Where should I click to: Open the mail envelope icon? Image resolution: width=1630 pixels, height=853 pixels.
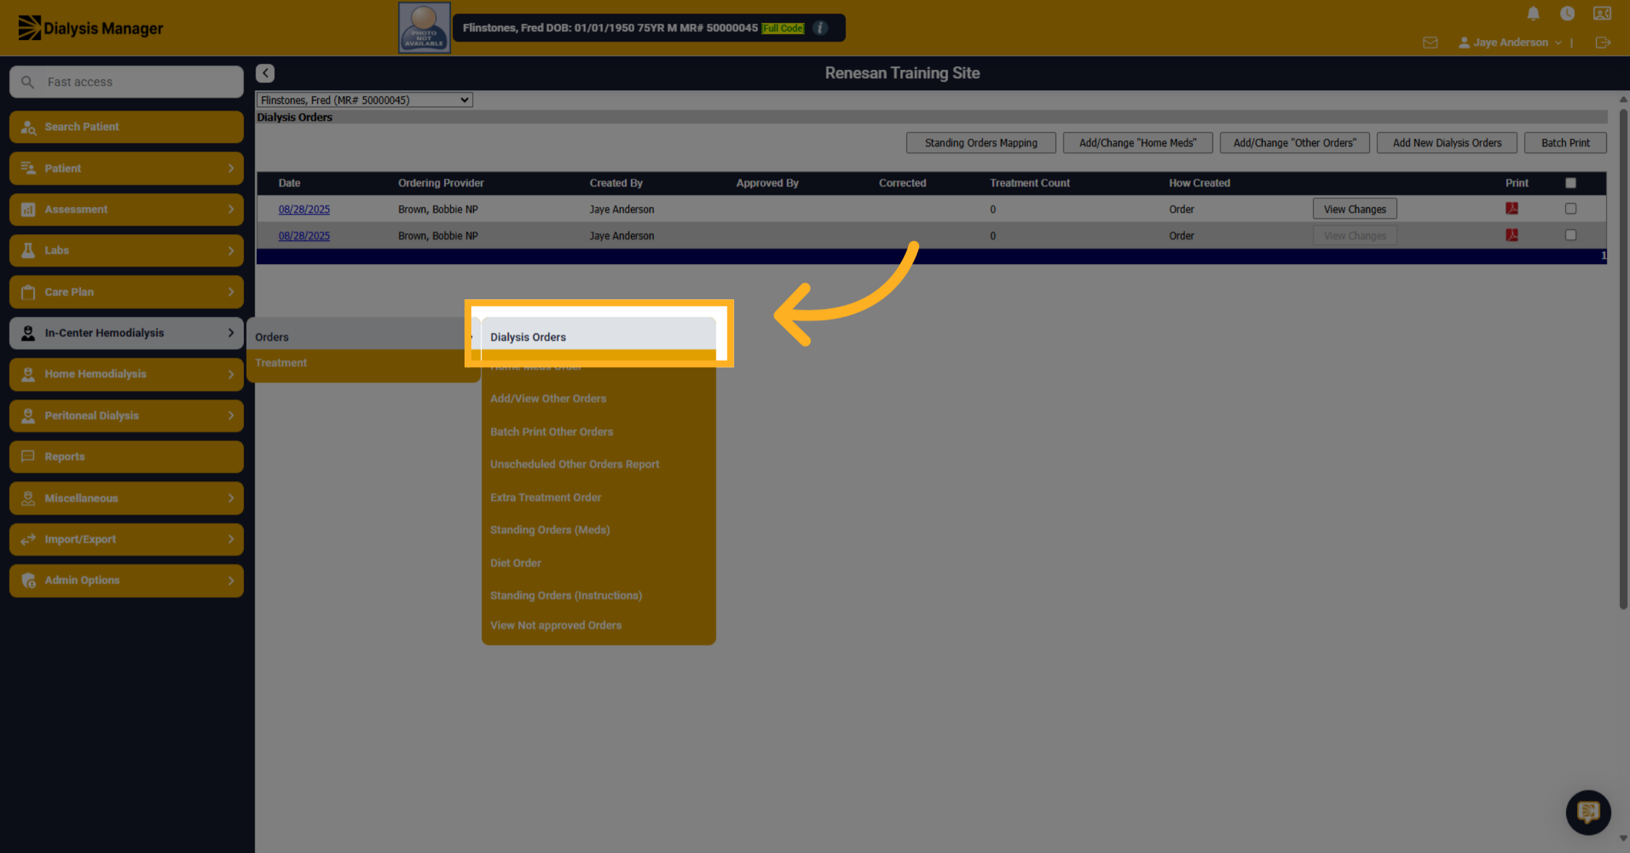point(1430,43)
